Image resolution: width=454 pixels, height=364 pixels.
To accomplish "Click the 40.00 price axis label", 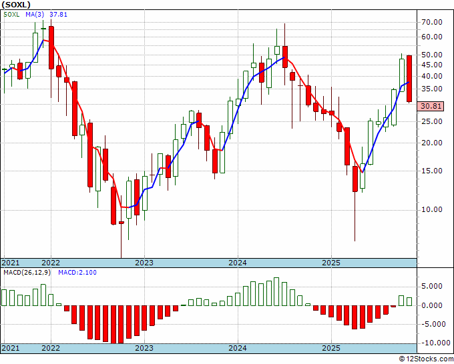I will point(432,76).
